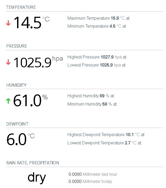Image resolution: width=166 pixels, height=188 pixels.
Task: Select the RAIN RATE, PRECIPITATION heading
Action: pos(33,163)
